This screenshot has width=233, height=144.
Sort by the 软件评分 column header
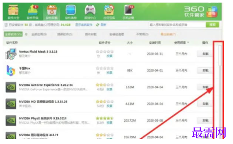pyautogui.click(x=105, y=43)
